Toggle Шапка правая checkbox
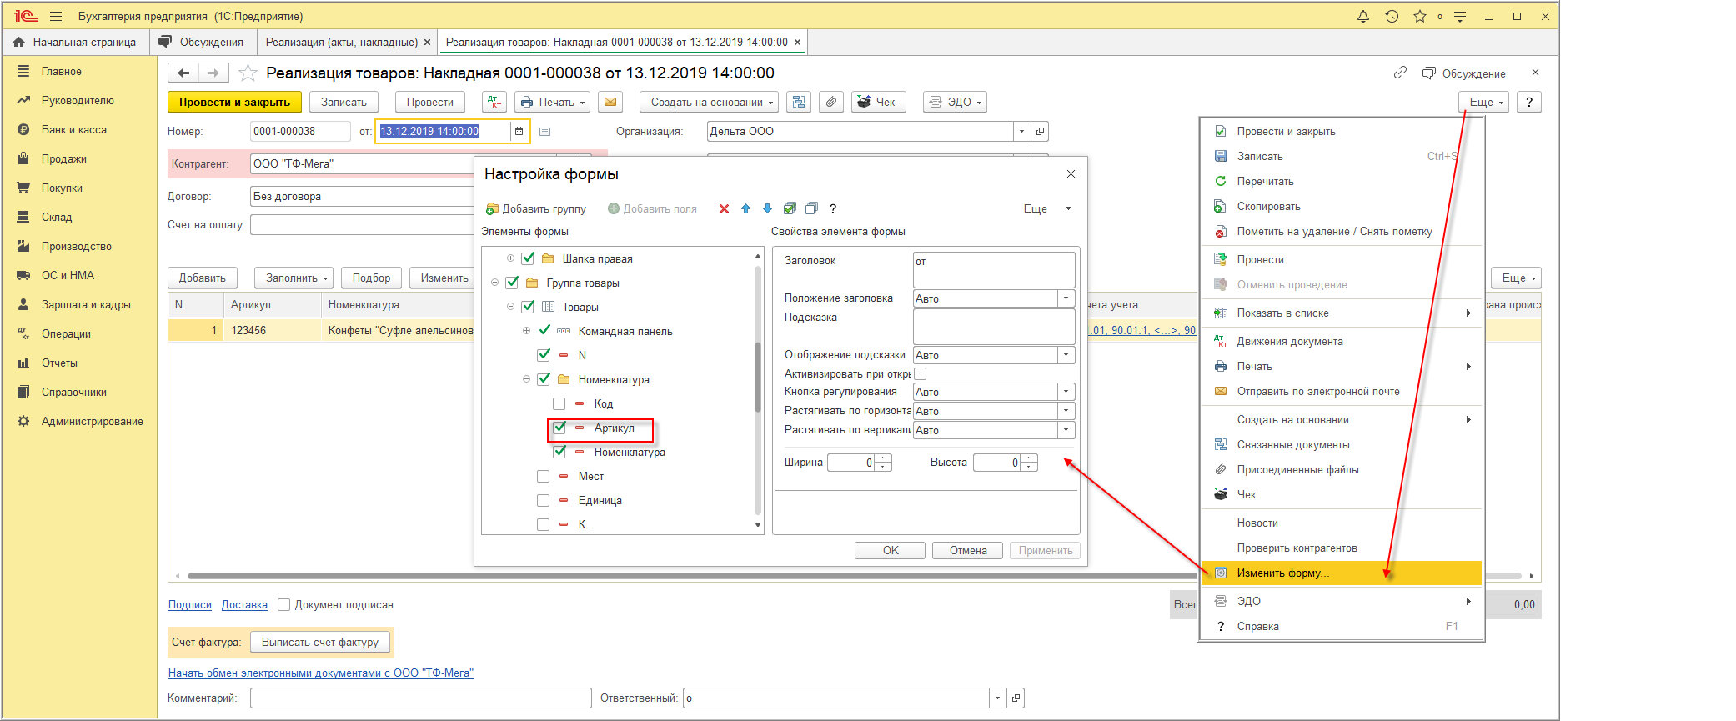The height and width of the screenshot is (721, 1736). 528,258
